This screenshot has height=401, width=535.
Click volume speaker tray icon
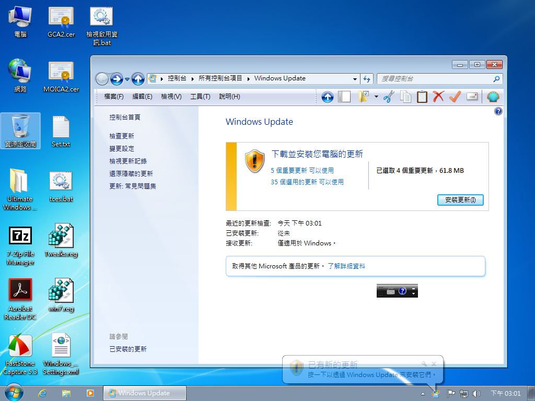click(x=476, y=394)
